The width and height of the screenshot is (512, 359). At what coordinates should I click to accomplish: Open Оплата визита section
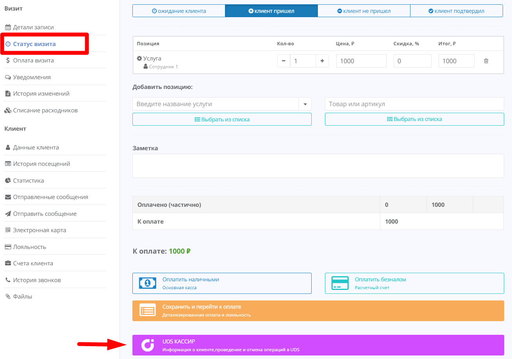pos(33,60)
